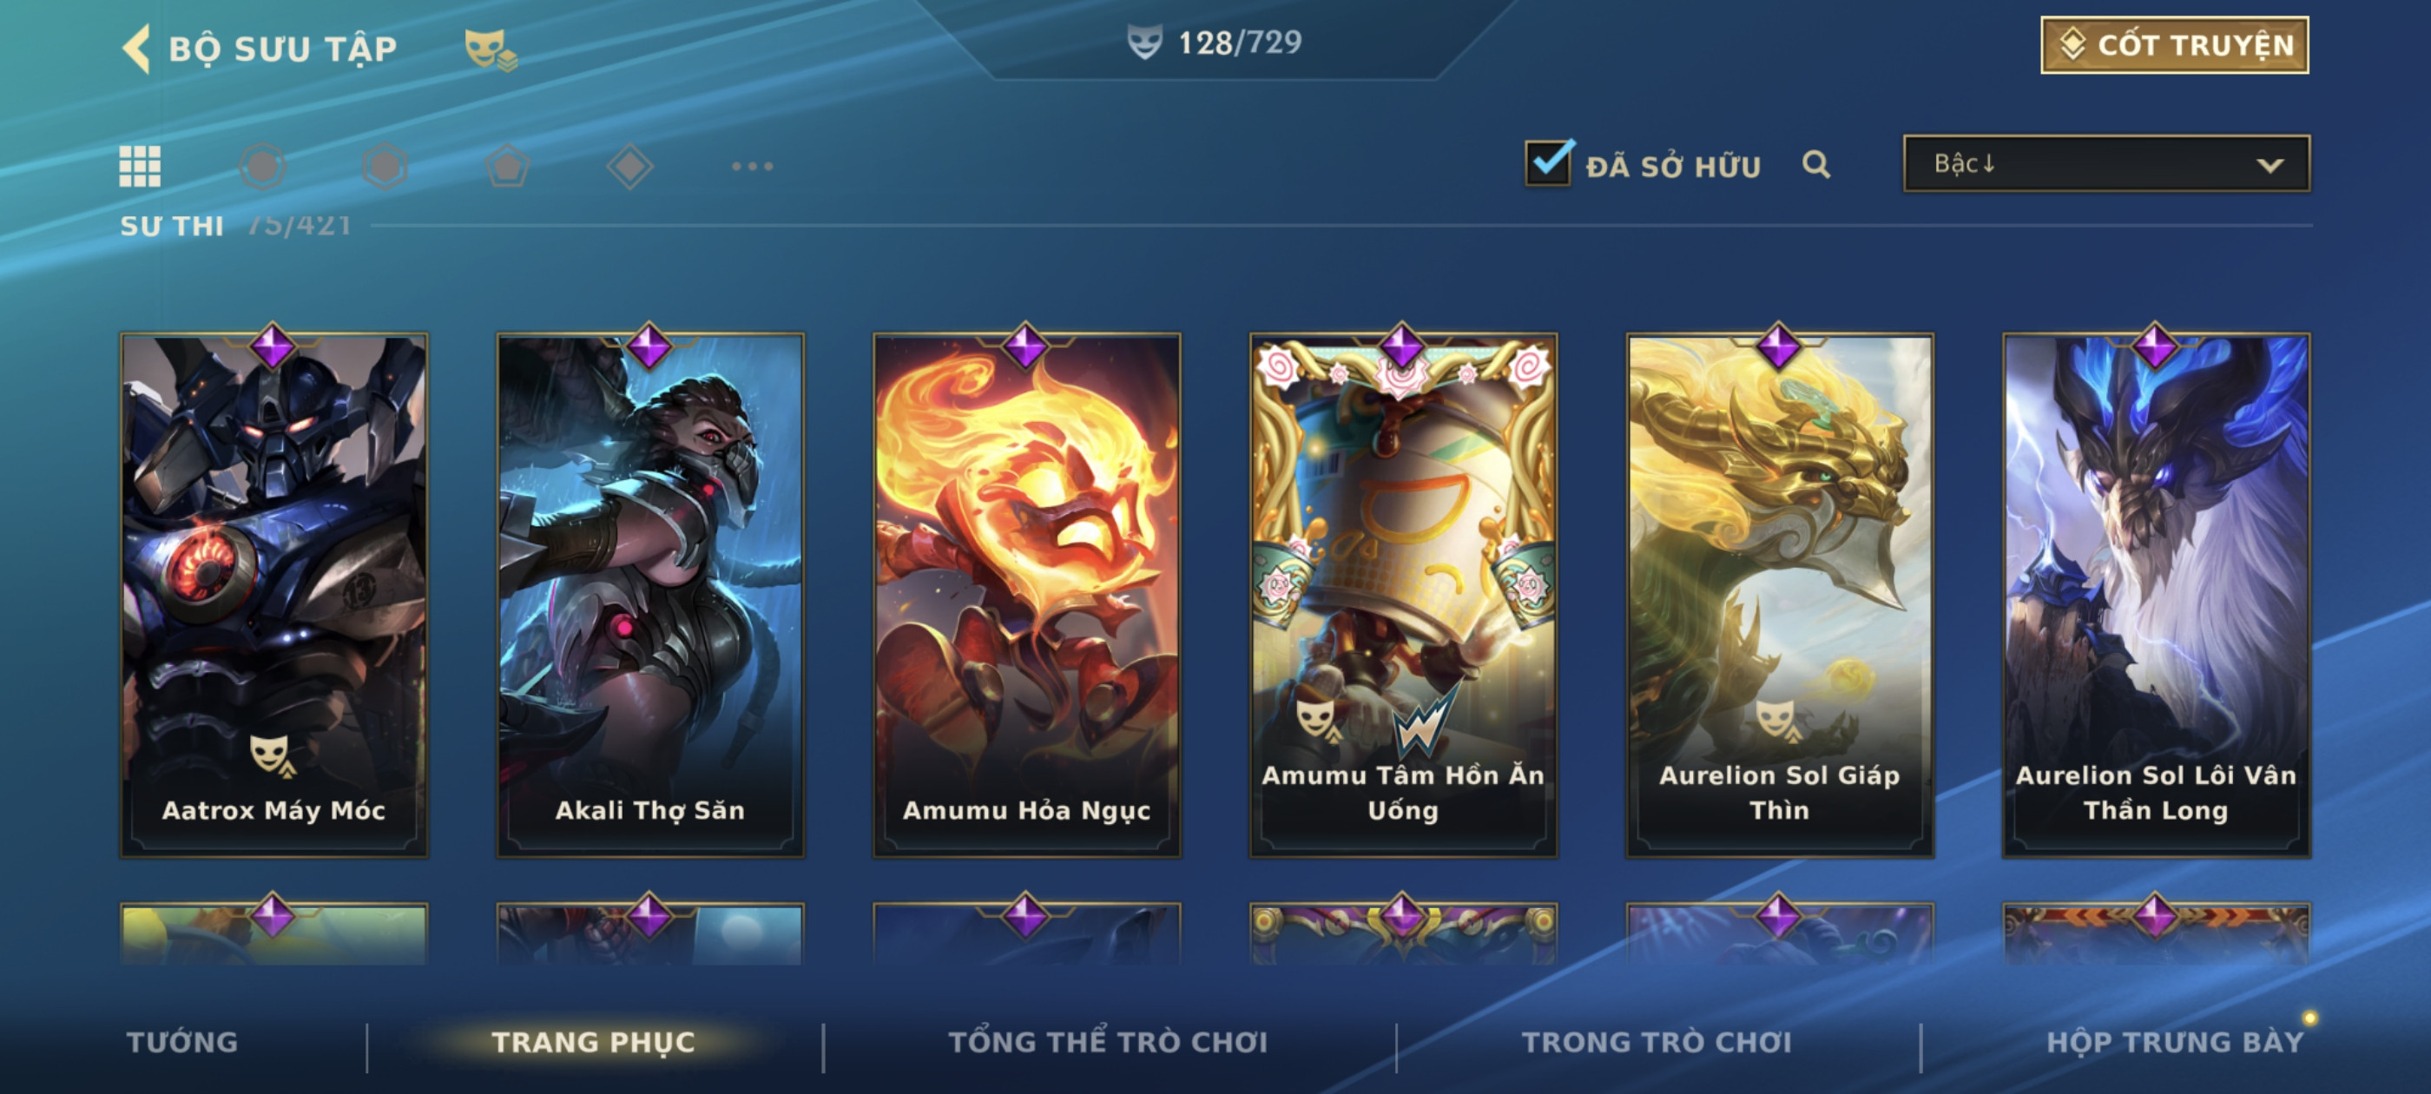The width and height of the screenshot is (2431, 1094).
Task: Click the dropdown chevron arrow next to Bậc
Action: click(x=2270, y=166)
